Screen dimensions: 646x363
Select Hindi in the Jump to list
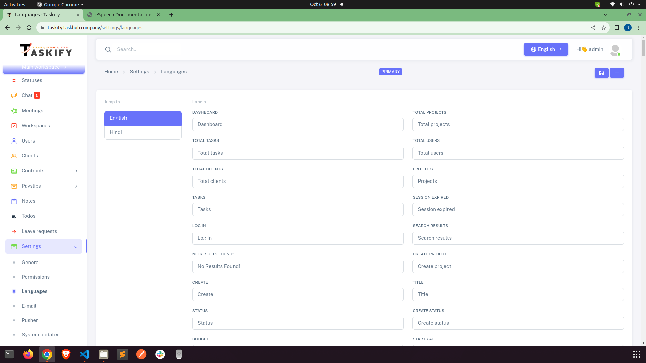click(143, 132)
